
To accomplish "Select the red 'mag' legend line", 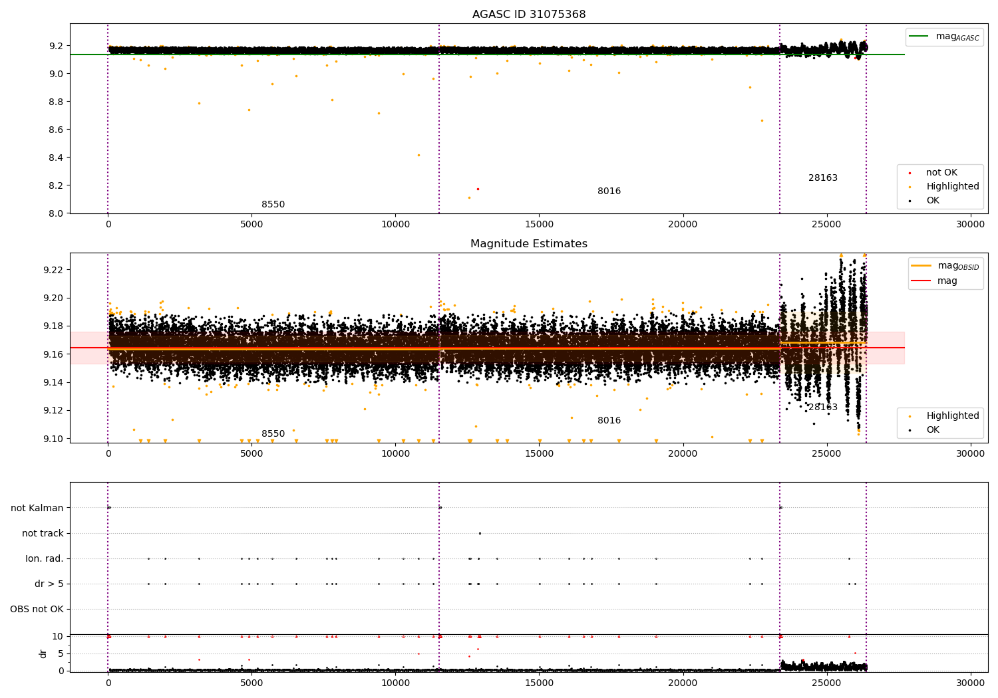I will [x=921, y=281].
